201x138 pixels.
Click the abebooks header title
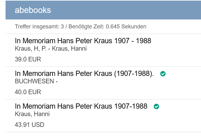pos(33,10)
